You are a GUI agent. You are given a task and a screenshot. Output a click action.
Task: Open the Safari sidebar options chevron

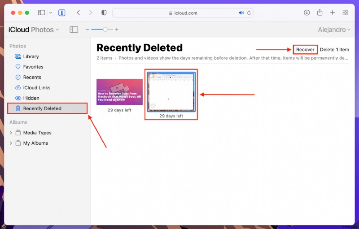(51, 13)
